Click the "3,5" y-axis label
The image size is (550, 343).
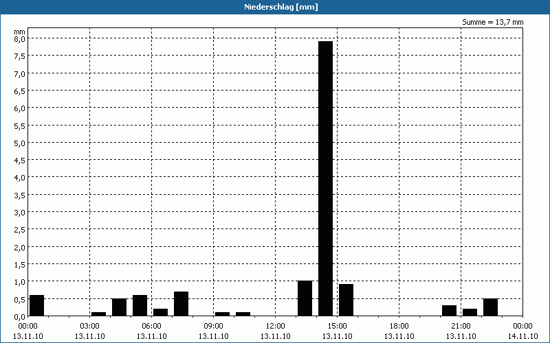coord(19,195)
